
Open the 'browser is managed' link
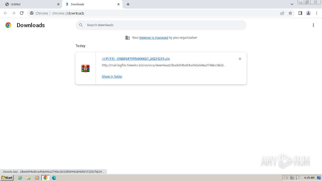tap(154, 38)
